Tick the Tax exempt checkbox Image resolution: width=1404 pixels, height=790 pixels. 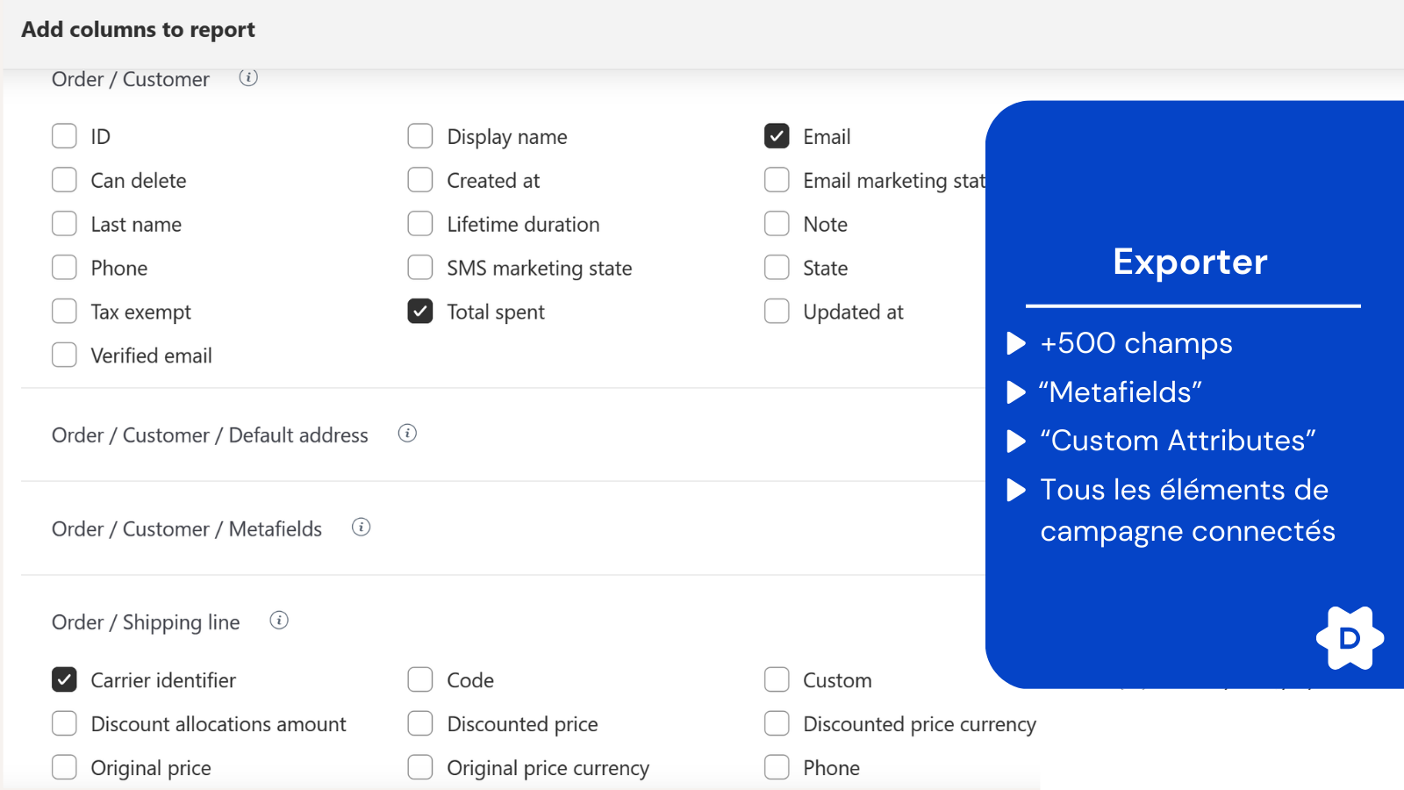tap(64, 312)
